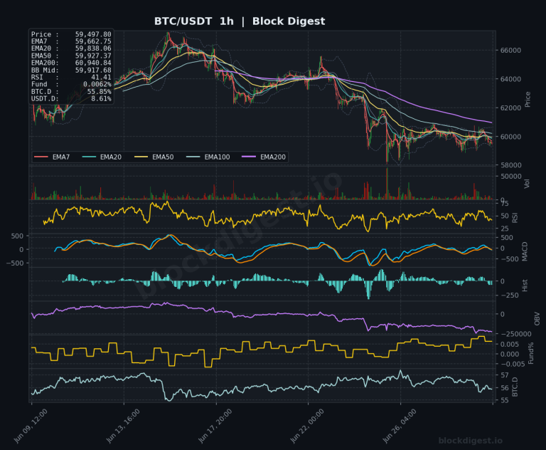Click the MACD axis label
The image size is (546, 450).
tap(525, 251)
